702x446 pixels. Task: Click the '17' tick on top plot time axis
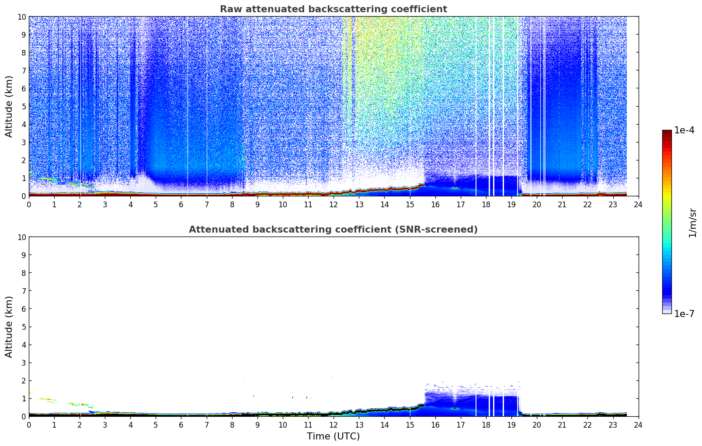[461, 204]
